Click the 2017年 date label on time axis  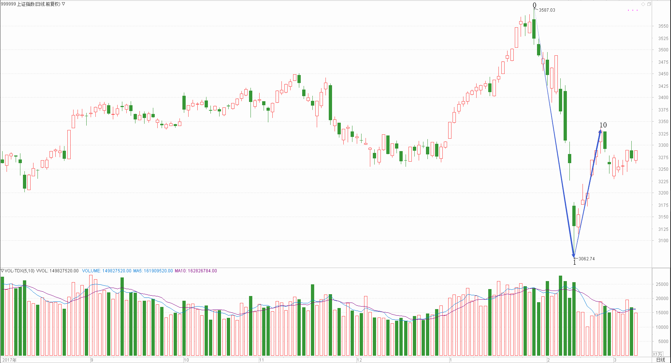click(9, 360)
